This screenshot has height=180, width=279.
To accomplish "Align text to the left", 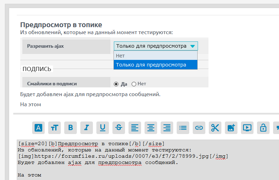I will 135,128.
